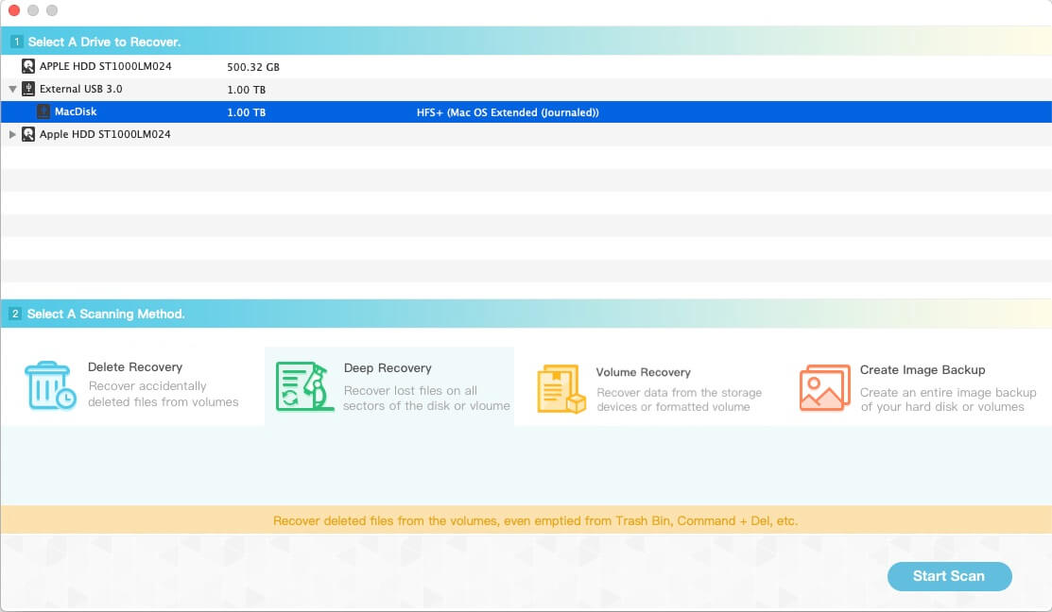Click 'Recover data from the storage devices' description

(x=679, y=399)
